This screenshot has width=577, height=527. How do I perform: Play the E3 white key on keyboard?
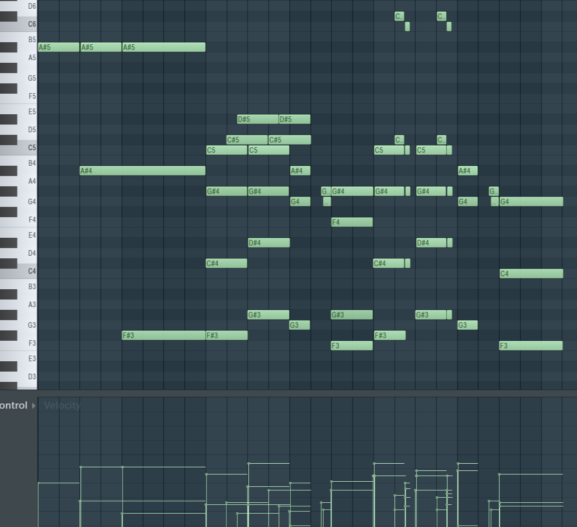tap(27, 359)
